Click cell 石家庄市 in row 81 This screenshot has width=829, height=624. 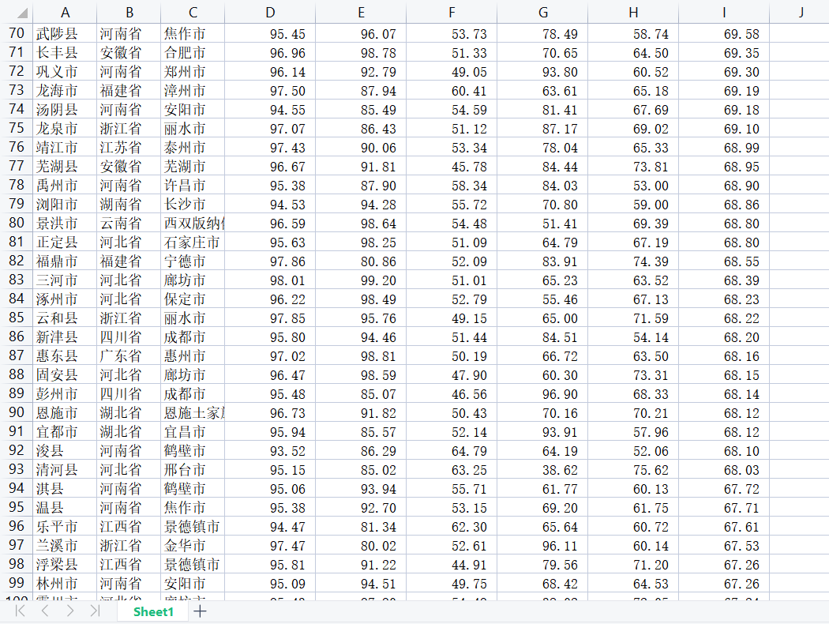(x=193, y=242)
